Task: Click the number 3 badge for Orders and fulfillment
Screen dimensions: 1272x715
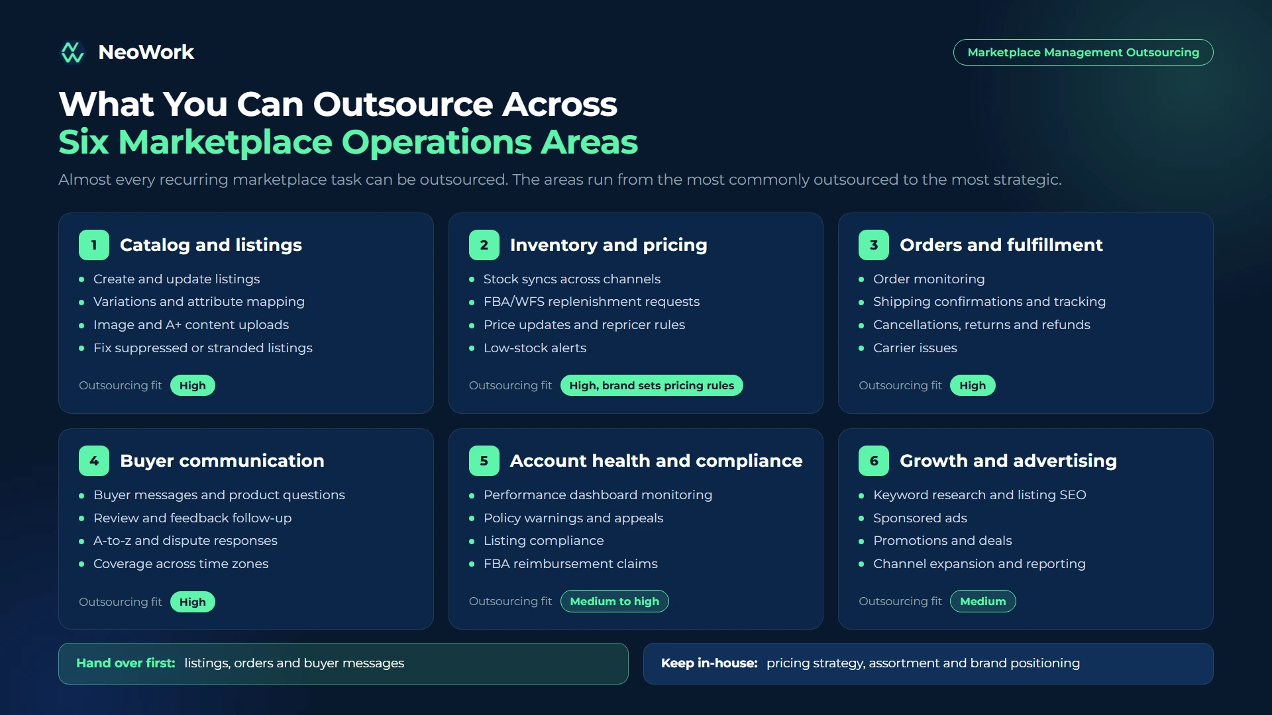Action: click(874, 245)
